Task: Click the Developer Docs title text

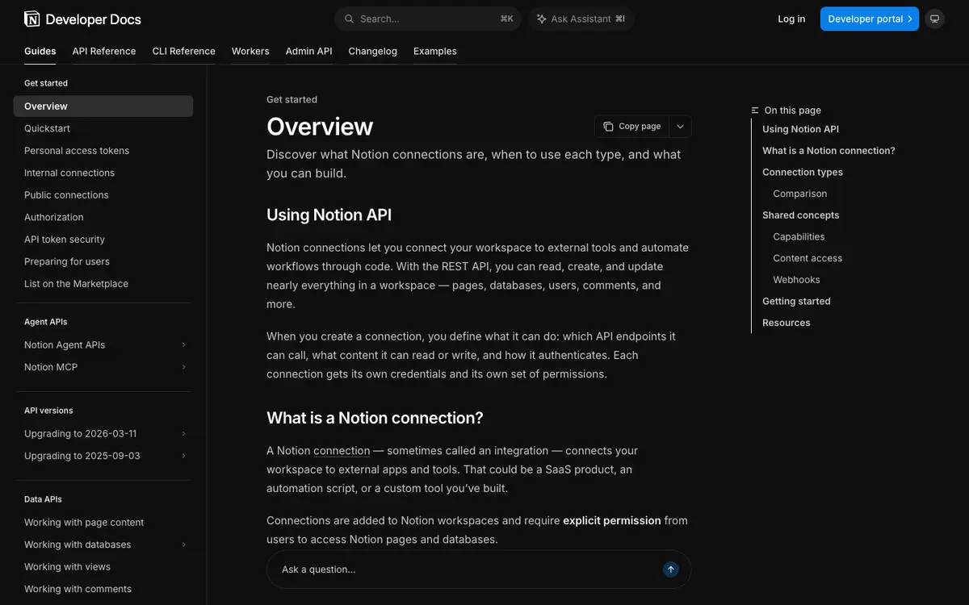Action: 94,19
